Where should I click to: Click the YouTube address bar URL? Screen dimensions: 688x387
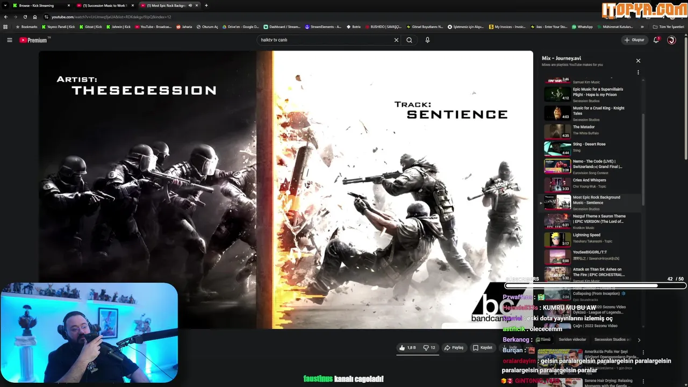pyautogui.click(x=111, y=17)
